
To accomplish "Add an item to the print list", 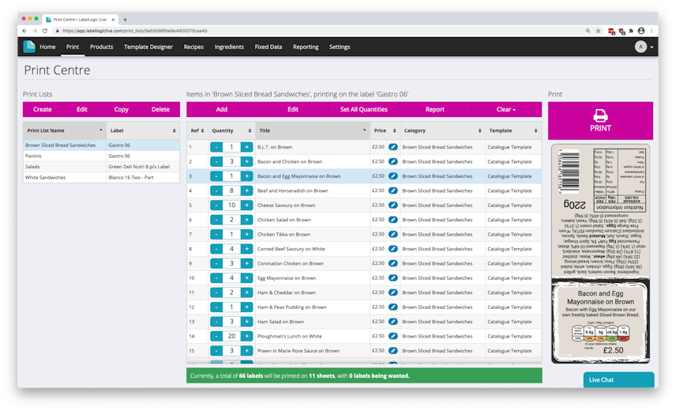I will (222, 110).
